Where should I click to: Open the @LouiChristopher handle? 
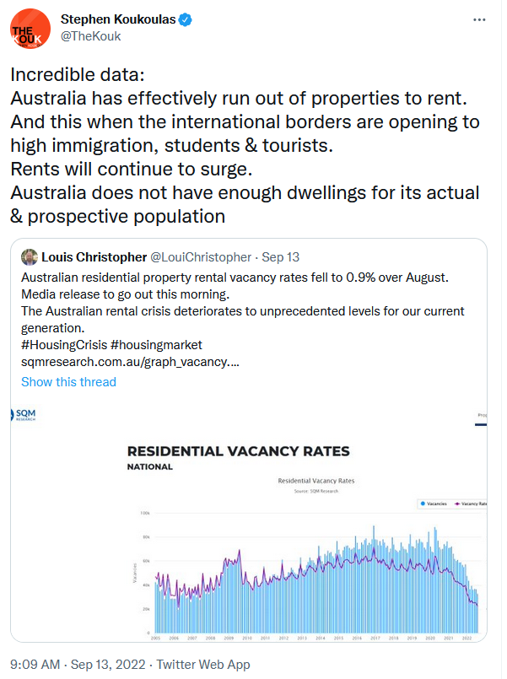[201, 257]
